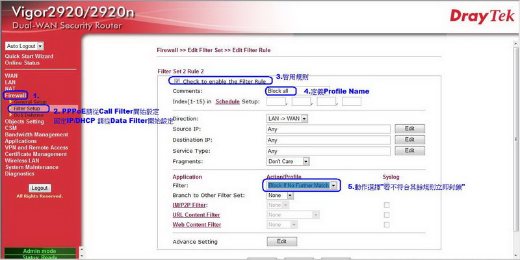Open the URL Content Filter link

coord(196,215)
